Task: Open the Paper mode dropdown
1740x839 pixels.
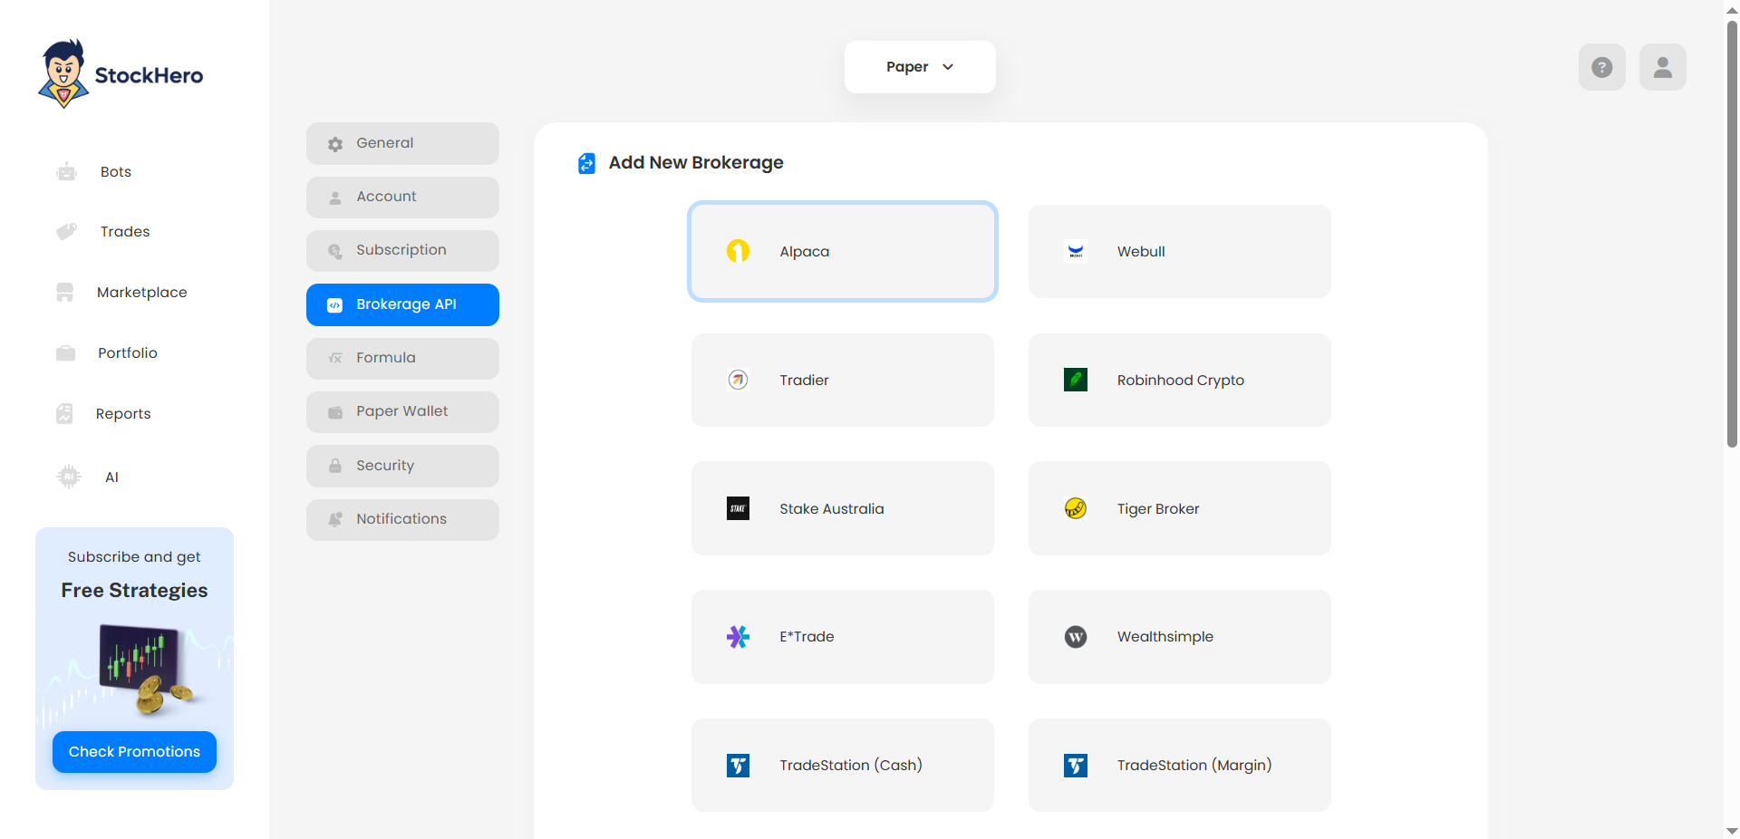Action: [x=920, y=67]
